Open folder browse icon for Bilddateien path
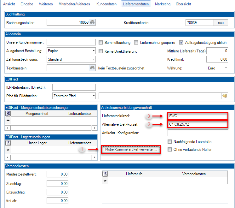Screen dimensions: 235x208 pyautogui.click(x=225, y=96)
